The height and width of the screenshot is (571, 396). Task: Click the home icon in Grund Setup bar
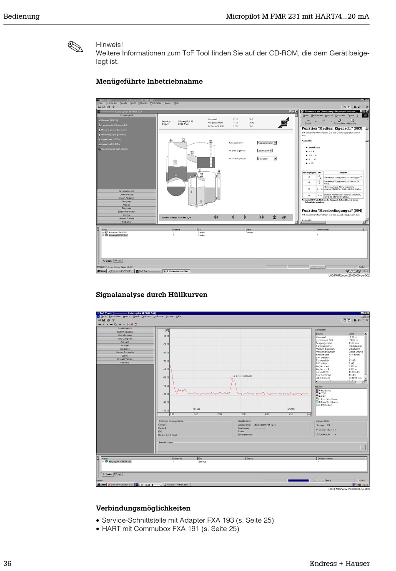point(274,217)
